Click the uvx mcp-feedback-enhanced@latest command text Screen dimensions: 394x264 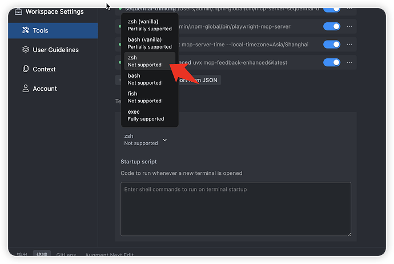(x=240, y=62)
